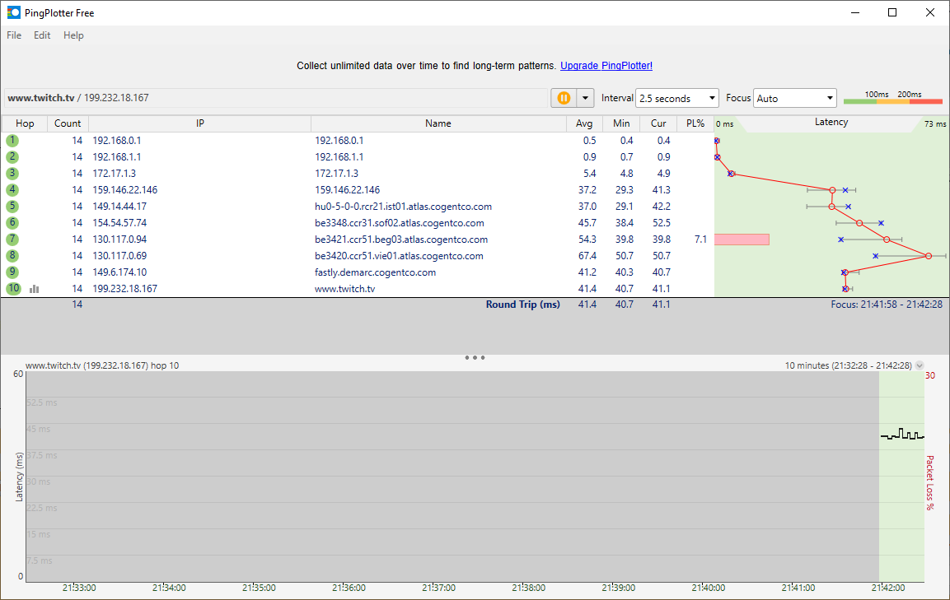Click the Latency graph column header
950x600 pixels.
click(831, 123)
